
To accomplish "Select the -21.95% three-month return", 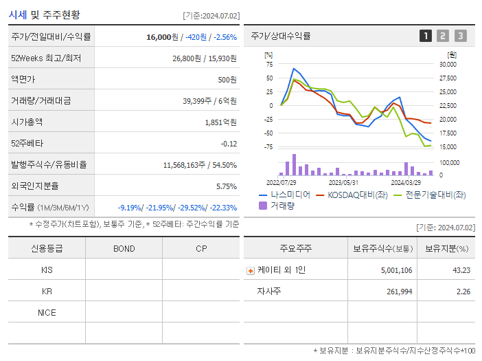I will pyautogui.click(x=160, y=208).
